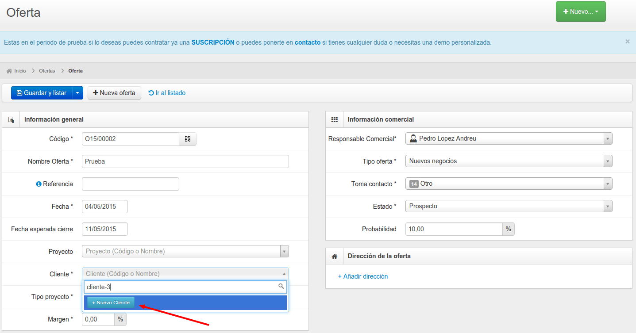Click the QR code icon beside Código
This screenshot has width=636, height=333.
[188, 139]
